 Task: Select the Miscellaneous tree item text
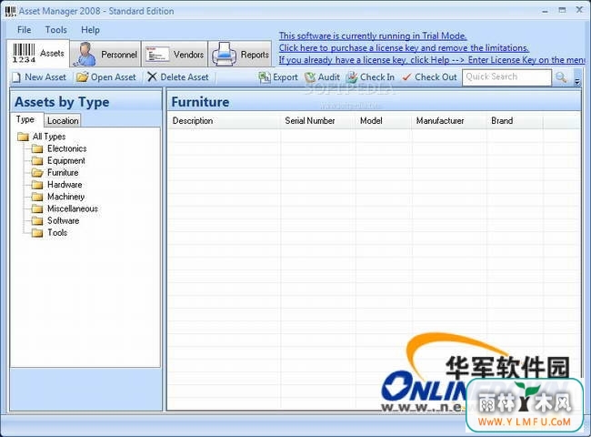pos(73,208)
